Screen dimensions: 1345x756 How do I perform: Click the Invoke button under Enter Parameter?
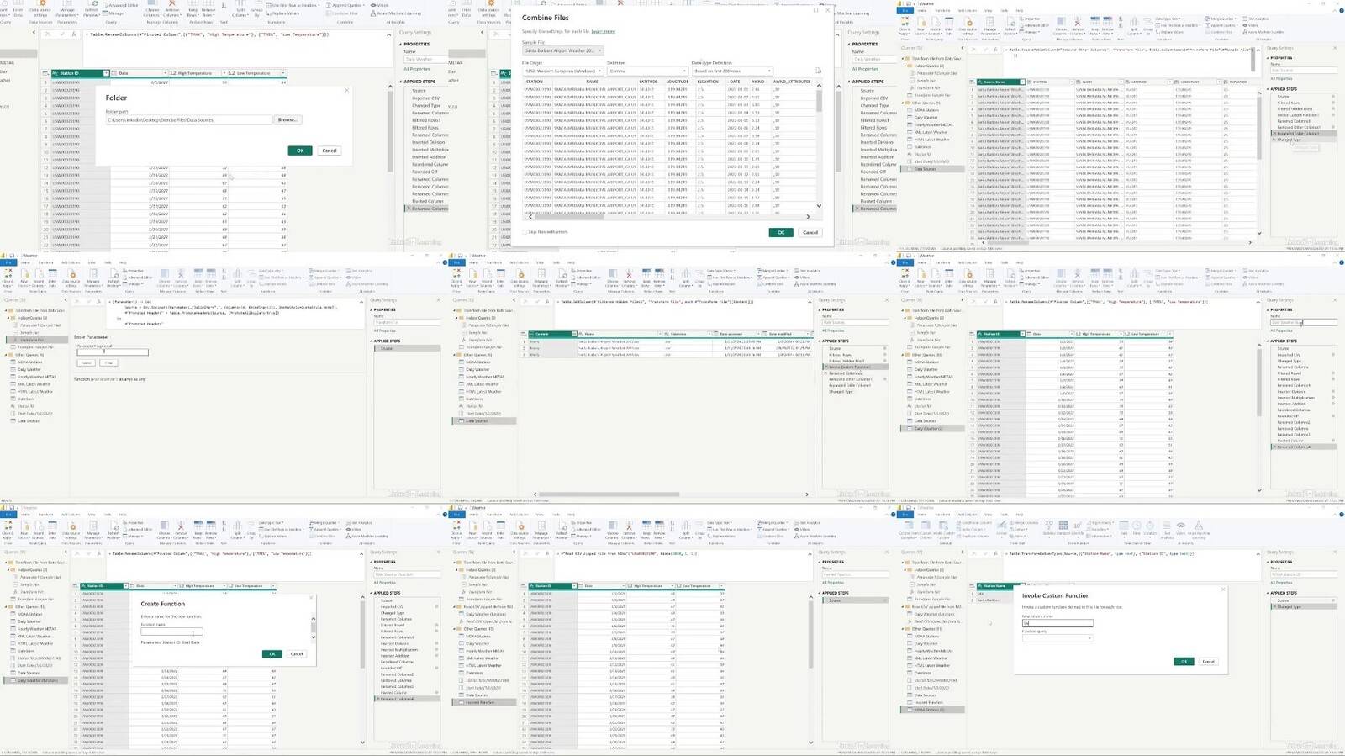86,362
